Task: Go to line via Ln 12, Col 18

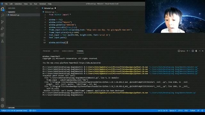Action: (x=162, y=111)
